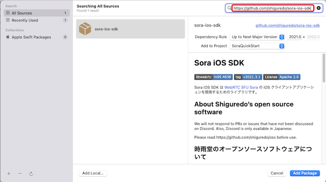This screenshot has height=182, width=326.
Task: Edit the 2022.0 maximum version field
Action: (x=313, y=37)
